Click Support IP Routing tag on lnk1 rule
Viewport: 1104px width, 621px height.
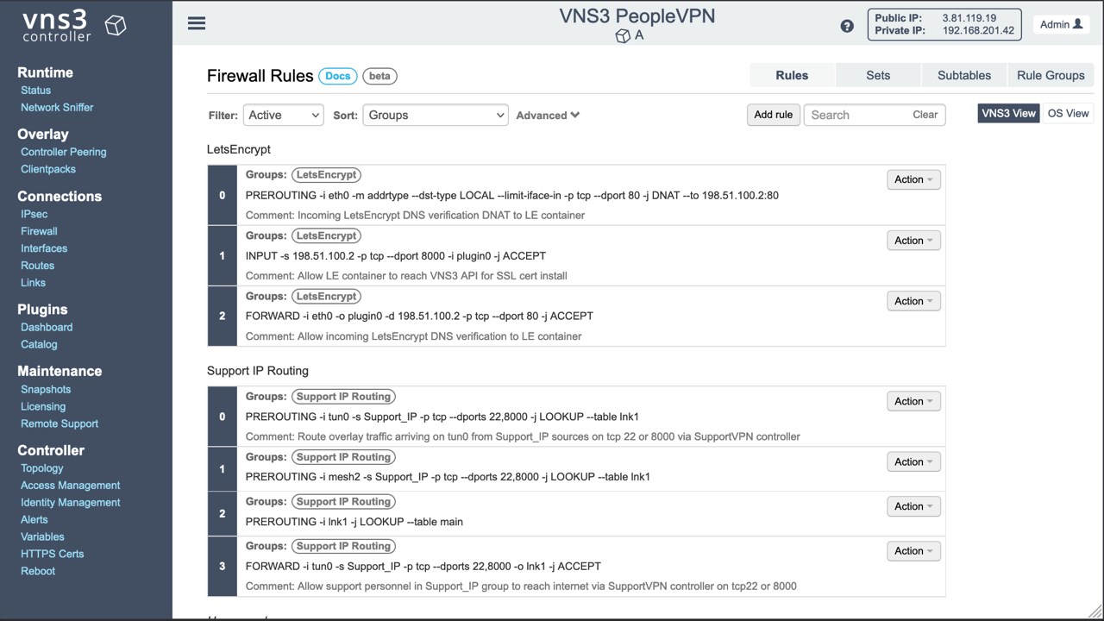coord(343,502)
